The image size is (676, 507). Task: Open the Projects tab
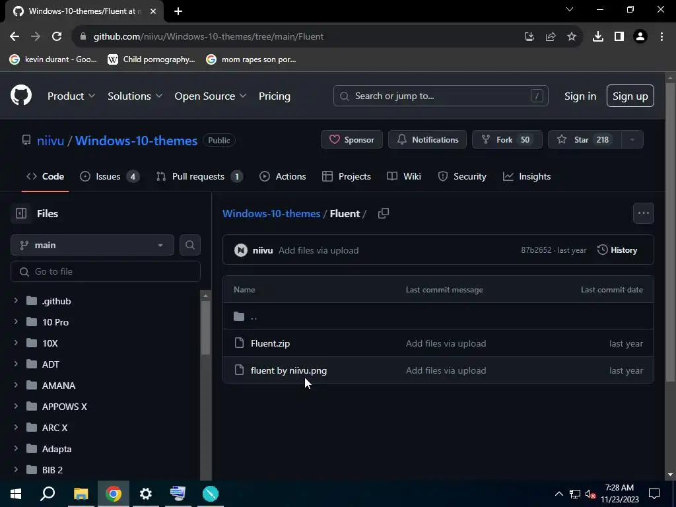coord(346,176)
